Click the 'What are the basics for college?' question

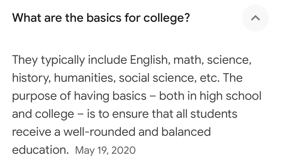101,18
